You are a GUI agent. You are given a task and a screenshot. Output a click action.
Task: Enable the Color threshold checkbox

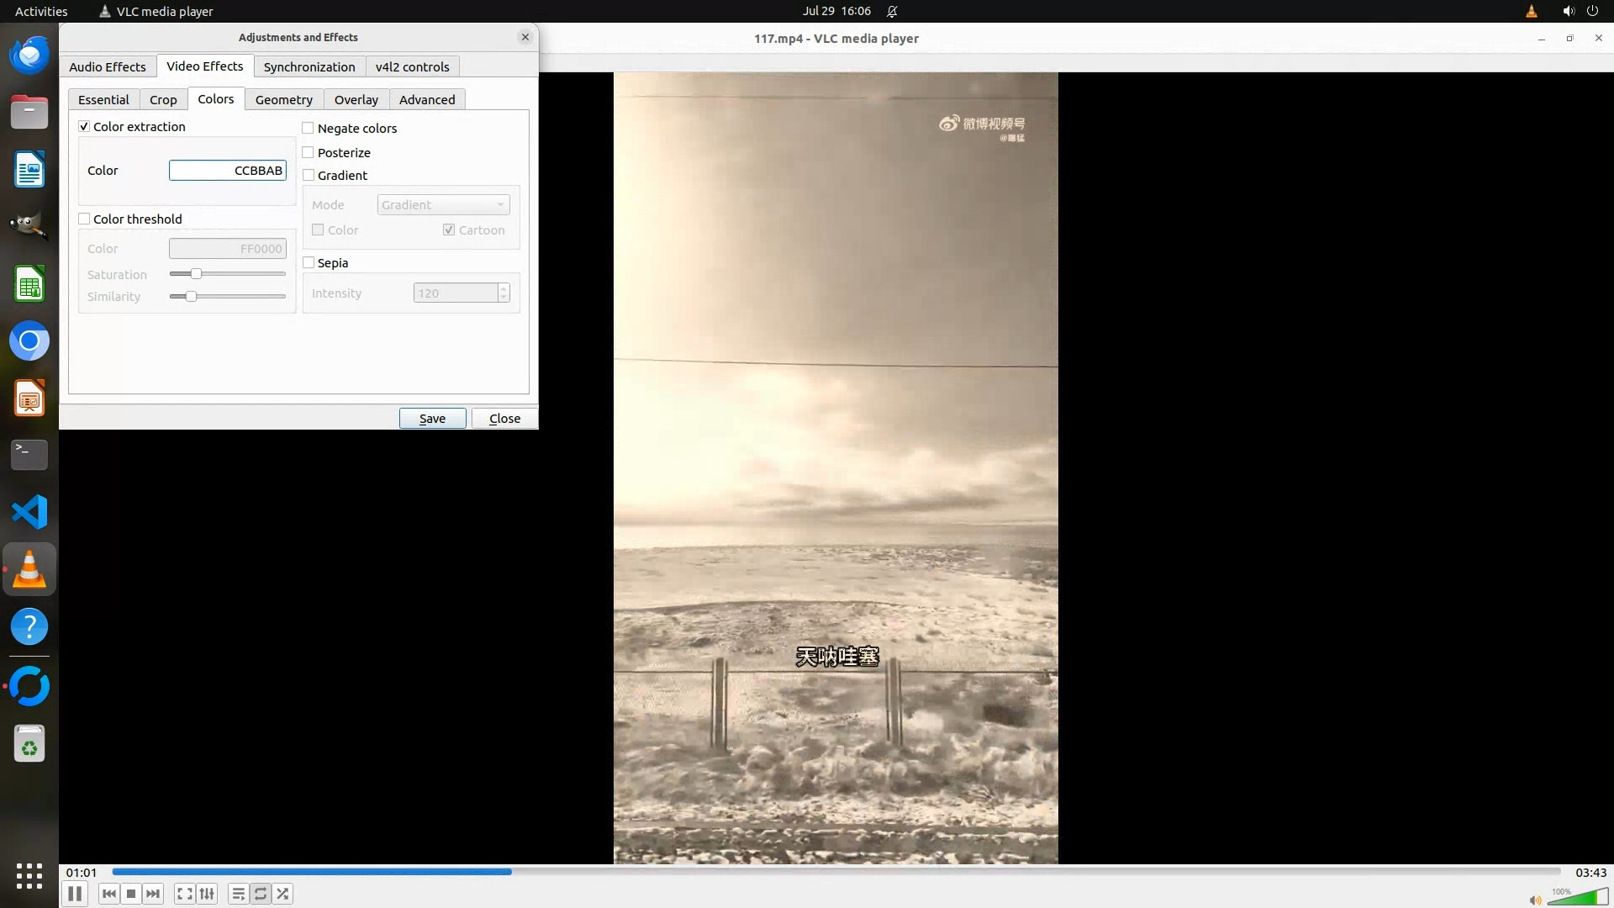pos(84,219)
